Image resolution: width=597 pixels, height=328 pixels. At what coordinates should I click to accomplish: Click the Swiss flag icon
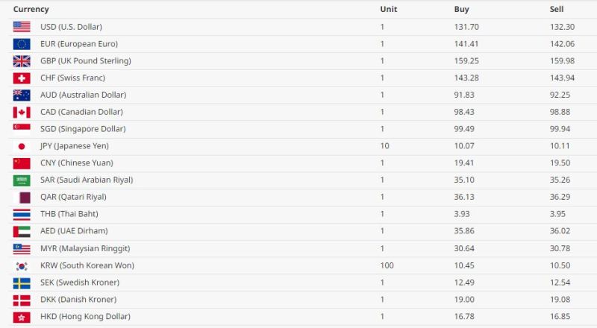[22, 78]
